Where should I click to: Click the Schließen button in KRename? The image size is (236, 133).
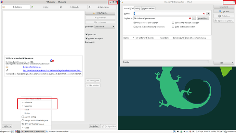(94, 126)
